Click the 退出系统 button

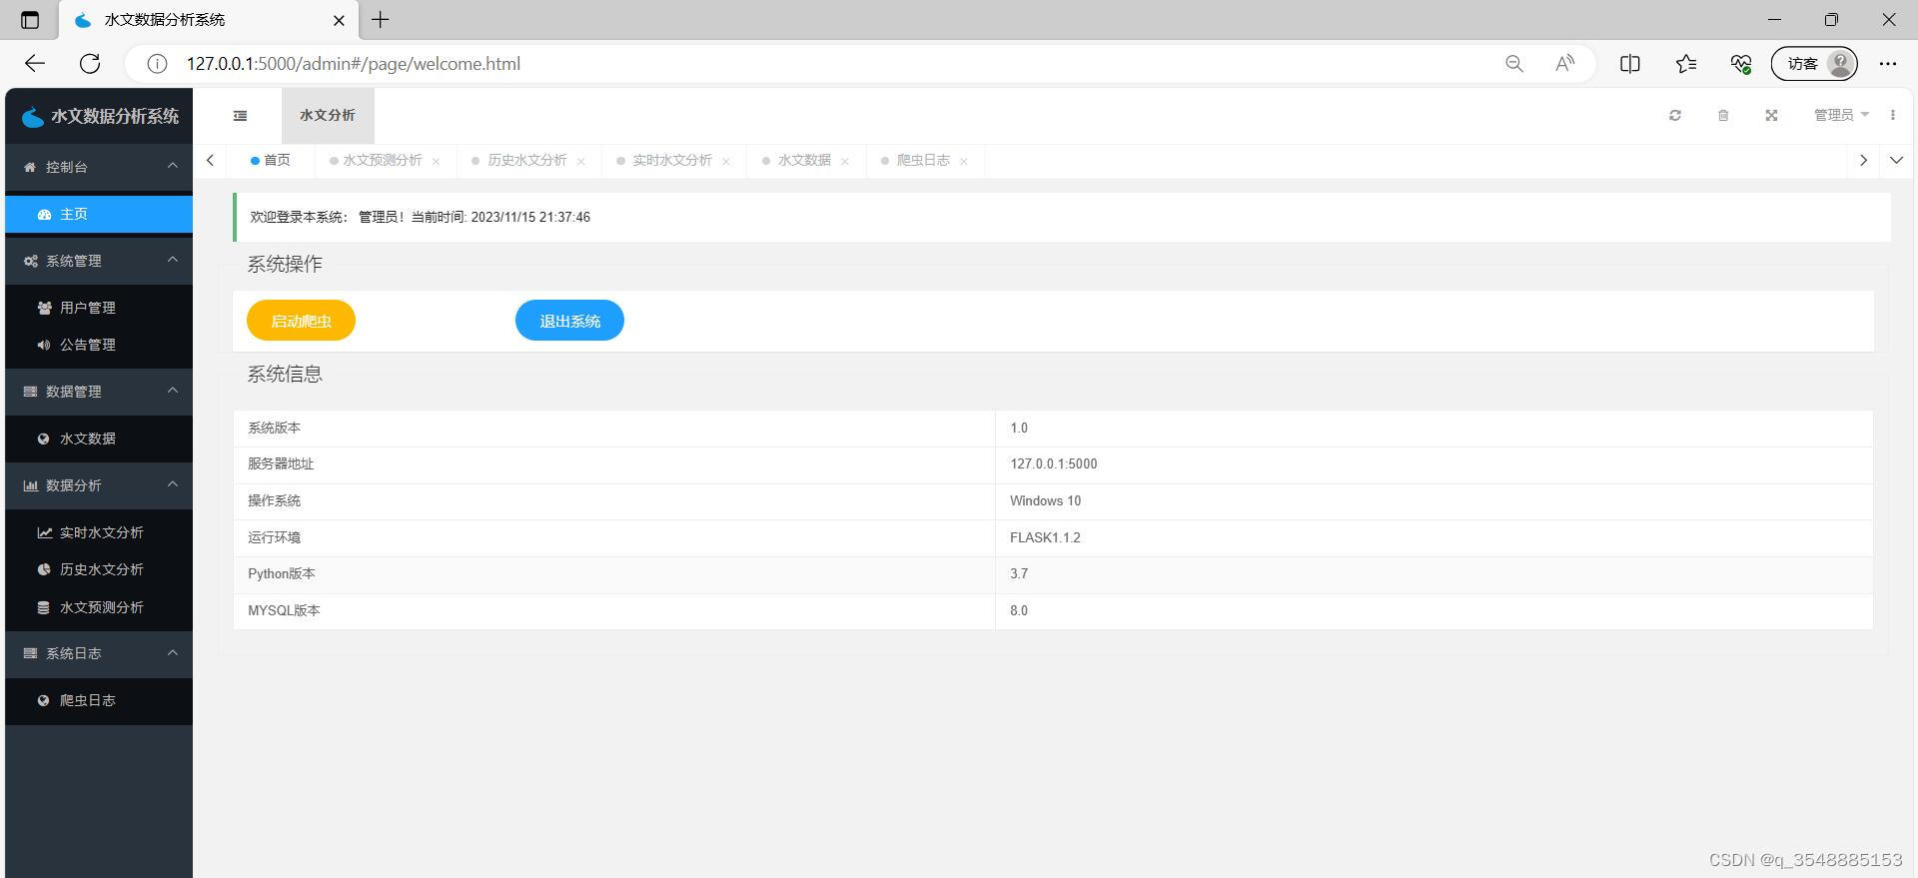tap(569, 321)
